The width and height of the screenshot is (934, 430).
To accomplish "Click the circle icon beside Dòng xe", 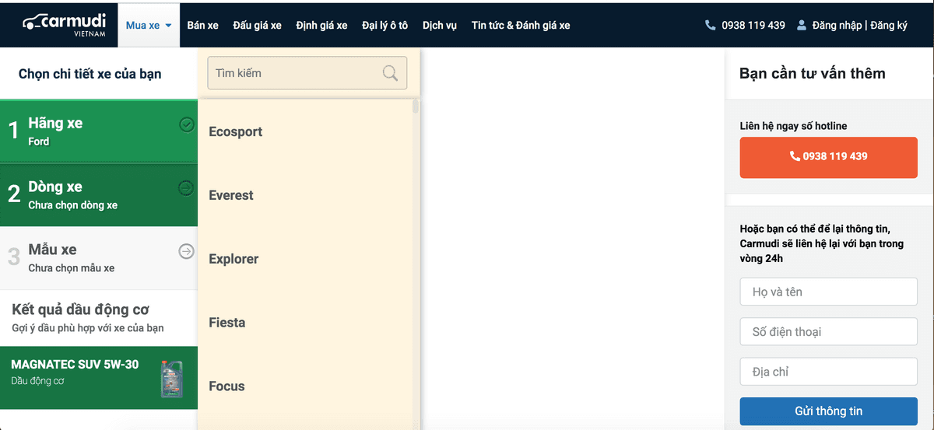I will coord(186,187).
